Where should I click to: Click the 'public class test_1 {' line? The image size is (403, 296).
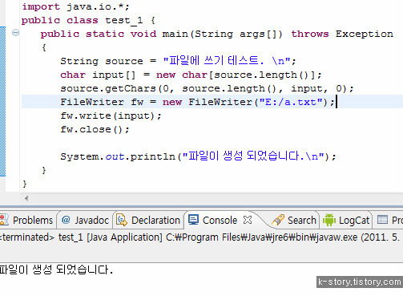(88, 20)
